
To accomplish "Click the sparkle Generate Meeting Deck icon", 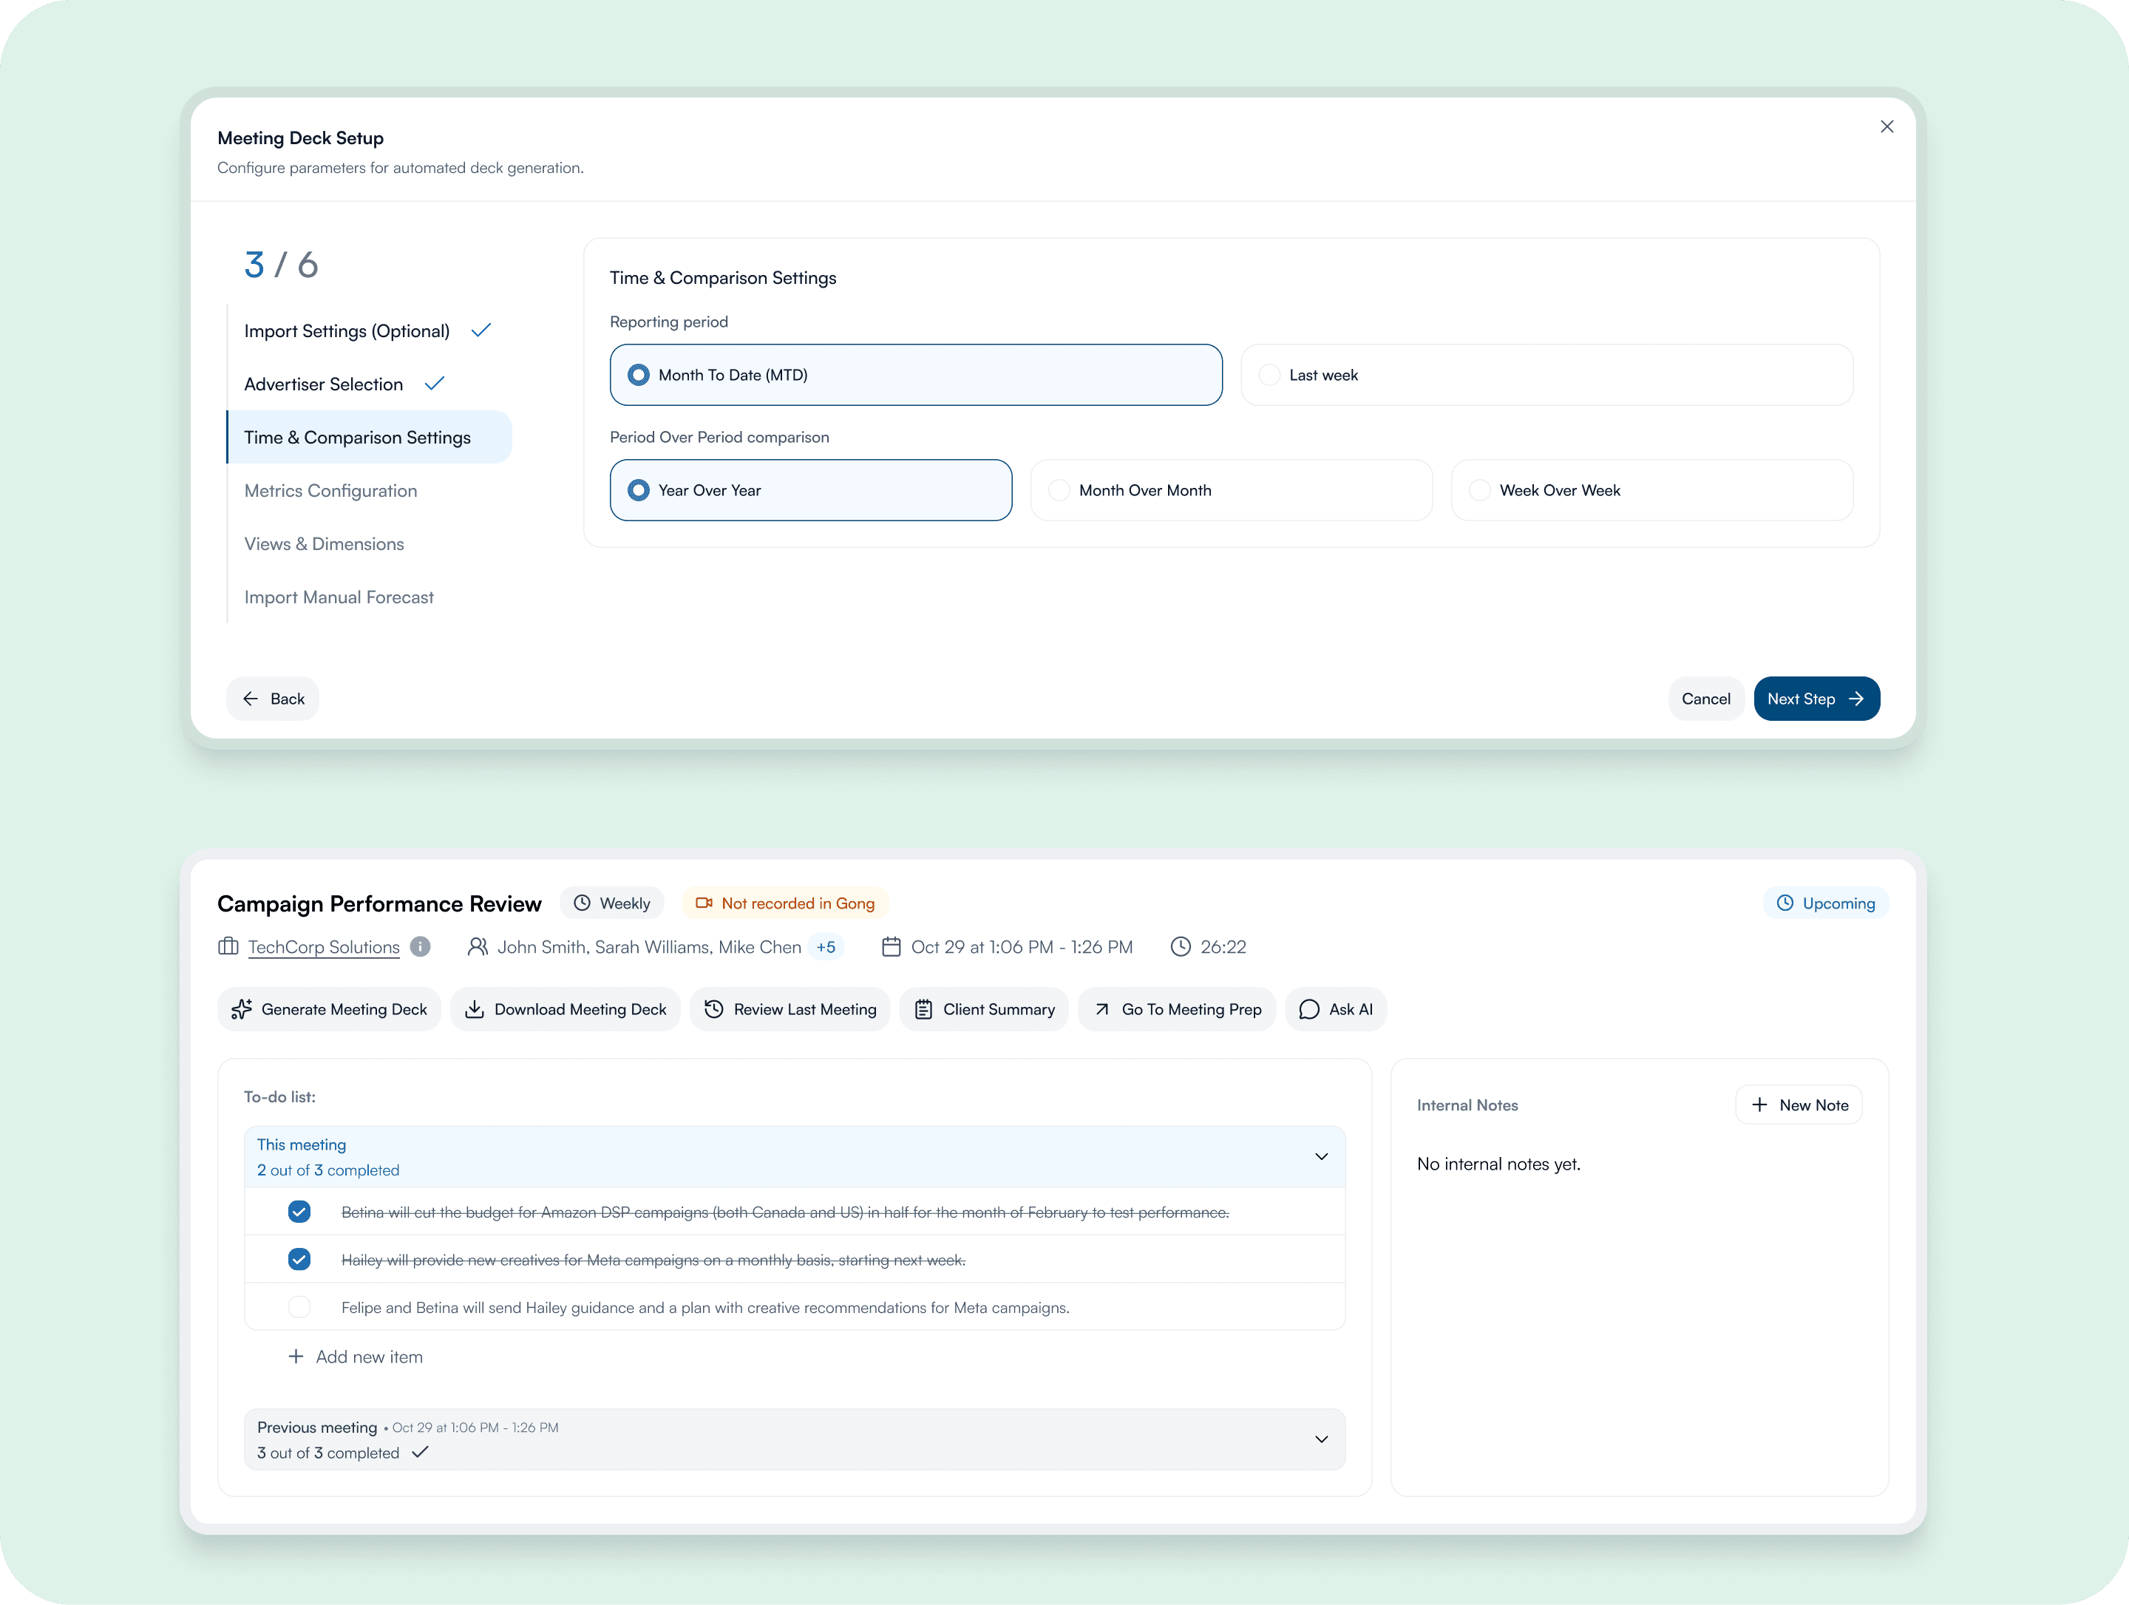I will [242, 1009].
